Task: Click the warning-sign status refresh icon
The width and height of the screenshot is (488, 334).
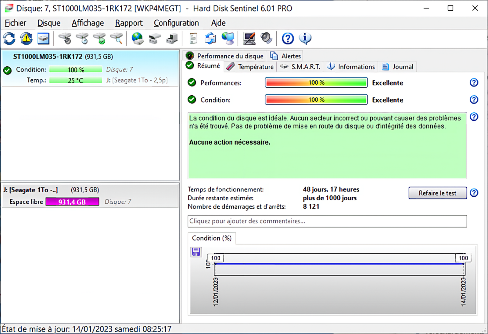Action: click(x=26, y=38)
